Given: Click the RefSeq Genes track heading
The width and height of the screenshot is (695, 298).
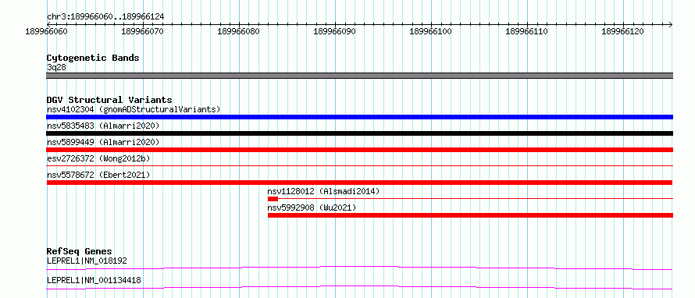Looking at the screenshot, I should click(79, 251).
